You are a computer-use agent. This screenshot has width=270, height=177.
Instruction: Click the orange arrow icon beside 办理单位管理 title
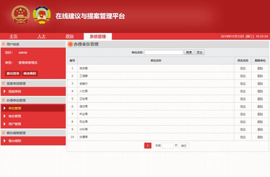[x=70, y=44]
